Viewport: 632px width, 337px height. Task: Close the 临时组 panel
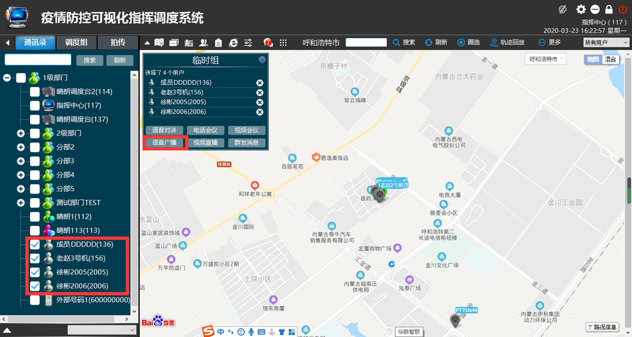coord(262,60)
